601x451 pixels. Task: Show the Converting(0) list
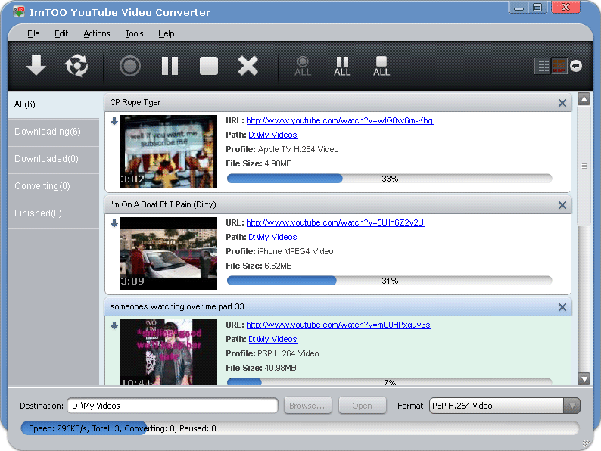point(54,186)
